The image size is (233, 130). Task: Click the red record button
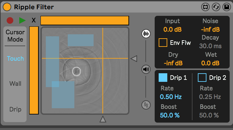(10, 20)
